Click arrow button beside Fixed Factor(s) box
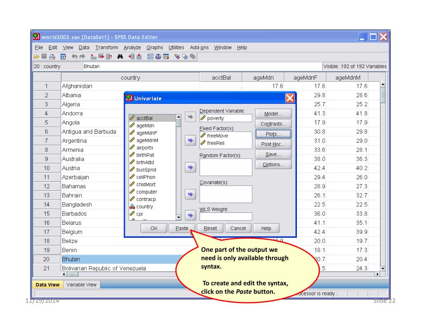The width and height of the screenshot is (421, 315). [190, 140]
